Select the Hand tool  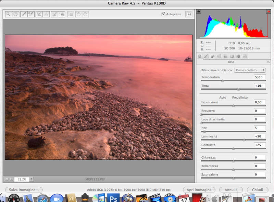click(15, 14)
